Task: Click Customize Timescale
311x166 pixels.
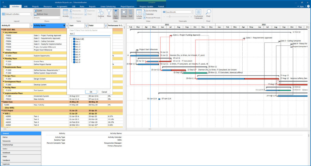Action: tap(198, 14)
